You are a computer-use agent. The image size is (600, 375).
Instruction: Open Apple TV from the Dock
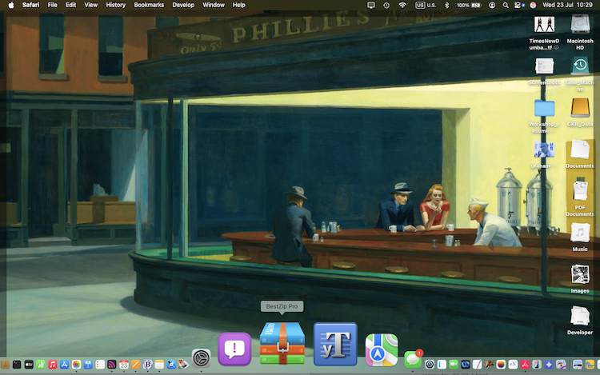click(29, 365)
